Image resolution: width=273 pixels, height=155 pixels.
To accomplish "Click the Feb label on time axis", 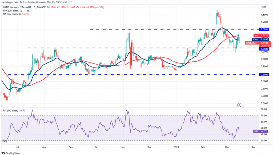I will (x=203, y=147).
